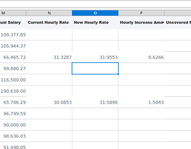Select column M header
This screenshot has height=149, width=191.
tap(13, 13)
